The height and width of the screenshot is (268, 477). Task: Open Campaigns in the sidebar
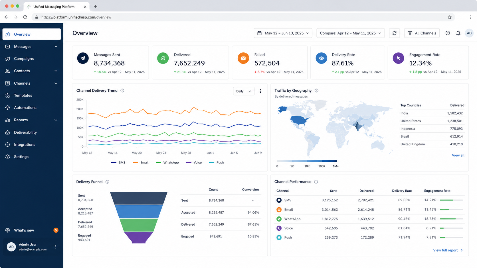pyautogui.click(x=32, y=59)
